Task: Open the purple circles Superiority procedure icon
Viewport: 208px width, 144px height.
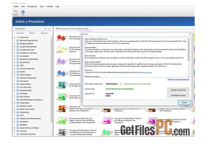Action: tap(62, 61)
